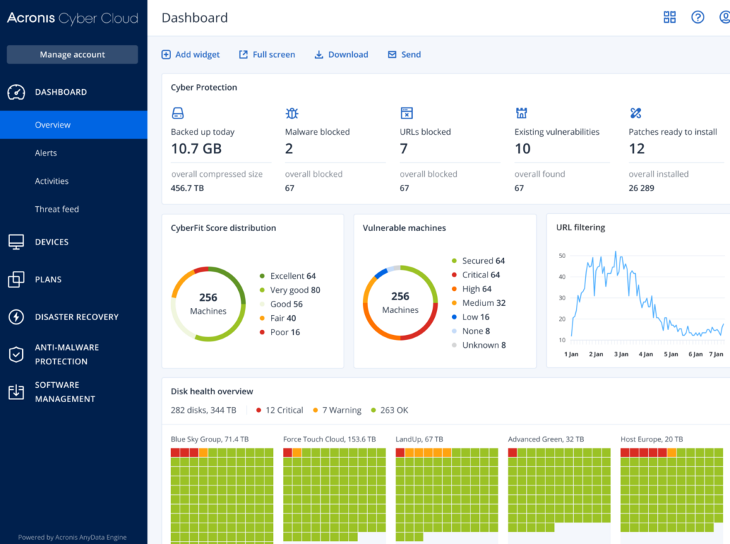Click the Critical 64 legend entry
This screenshot has width=730, height=544.
(x=475, y=274)
